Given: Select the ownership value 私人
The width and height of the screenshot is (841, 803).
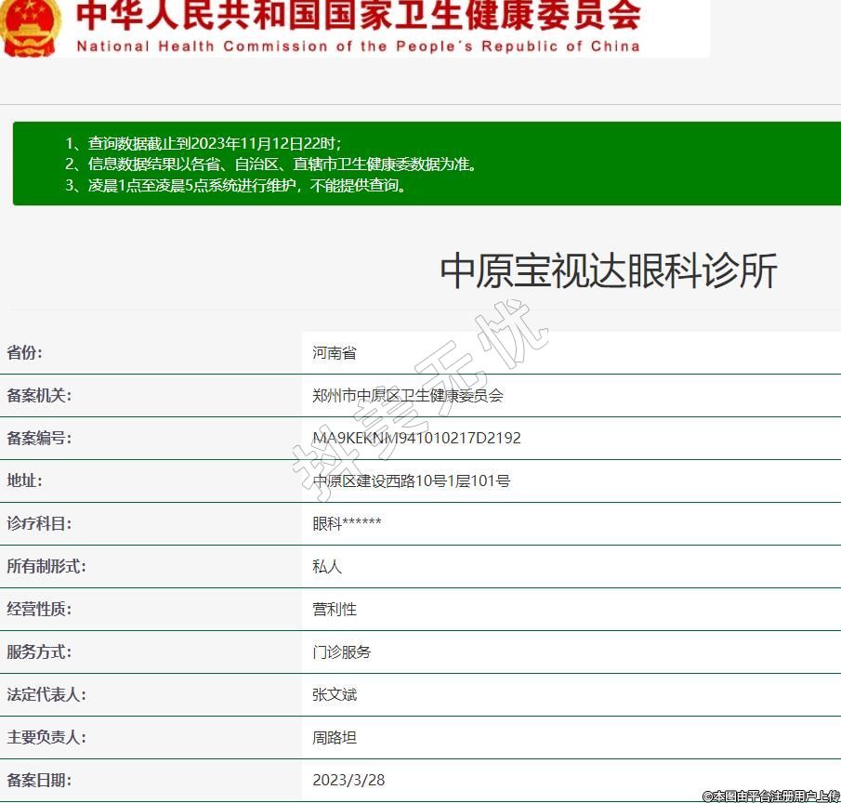Looking at the screenshot, I should pyautogui.click(x=327, y=567).
